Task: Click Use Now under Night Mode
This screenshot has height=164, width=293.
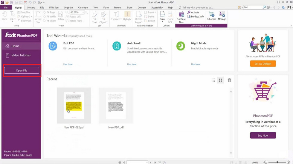Action: (x=196, y=64)
